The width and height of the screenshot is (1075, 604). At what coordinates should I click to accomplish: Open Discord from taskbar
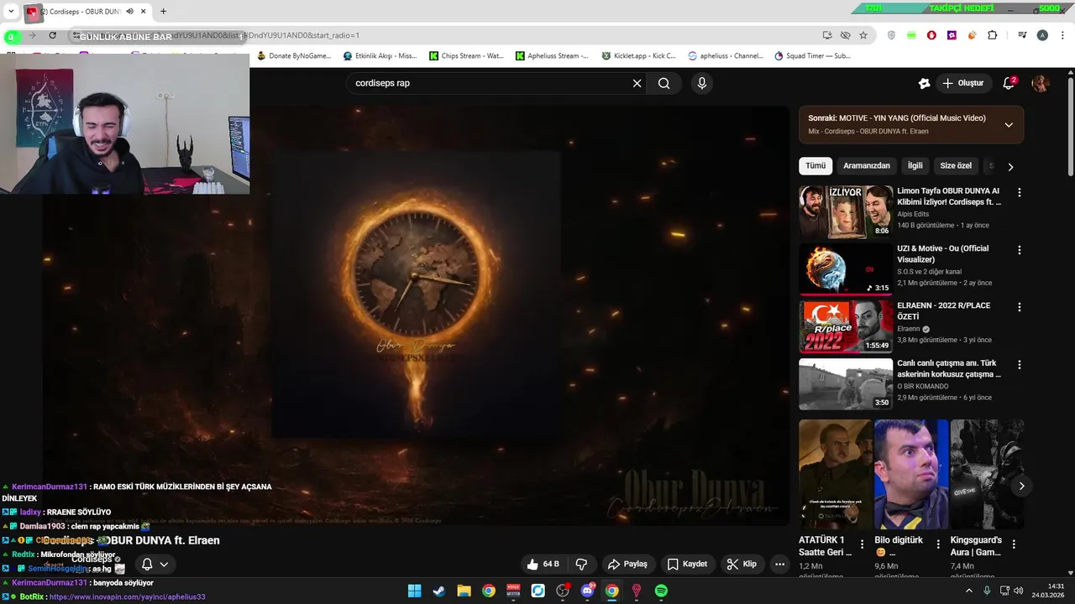point(587,591)
